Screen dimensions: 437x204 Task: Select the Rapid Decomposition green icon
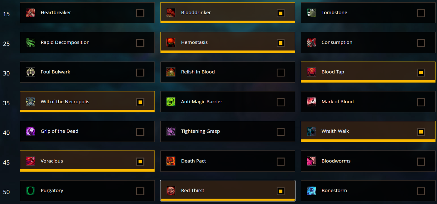[30, 42]
